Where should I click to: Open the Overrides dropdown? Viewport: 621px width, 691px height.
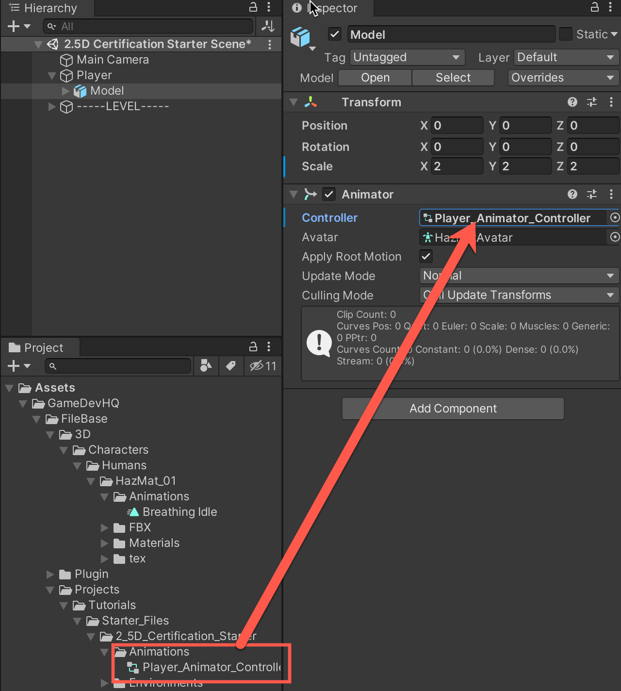(x=563, y=78)
